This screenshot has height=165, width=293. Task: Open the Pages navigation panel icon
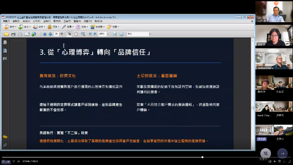click(x=5, y=42)
